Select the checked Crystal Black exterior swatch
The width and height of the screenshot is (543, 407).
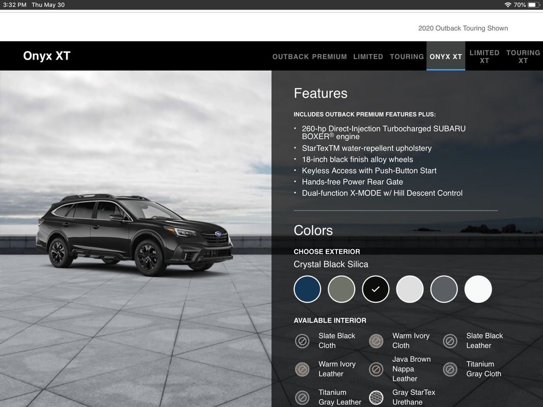tap(376, 289)
